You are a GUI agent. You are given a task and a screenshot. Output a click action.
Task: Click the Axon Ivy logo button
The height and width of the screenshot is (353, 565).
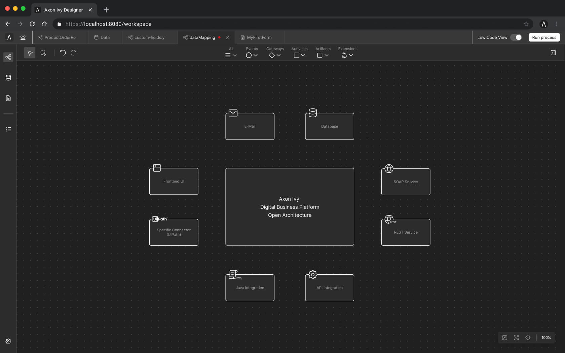pos(9,37)
